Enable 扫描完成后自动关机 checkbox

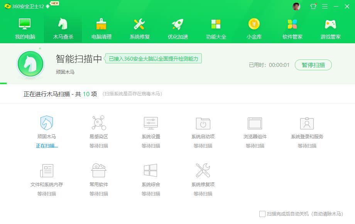tap(262, 214)
